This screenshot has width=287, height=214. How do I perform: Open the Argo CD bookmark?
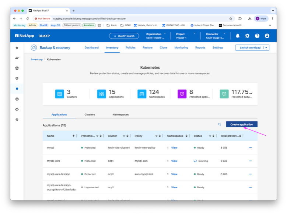pos(56,25)
